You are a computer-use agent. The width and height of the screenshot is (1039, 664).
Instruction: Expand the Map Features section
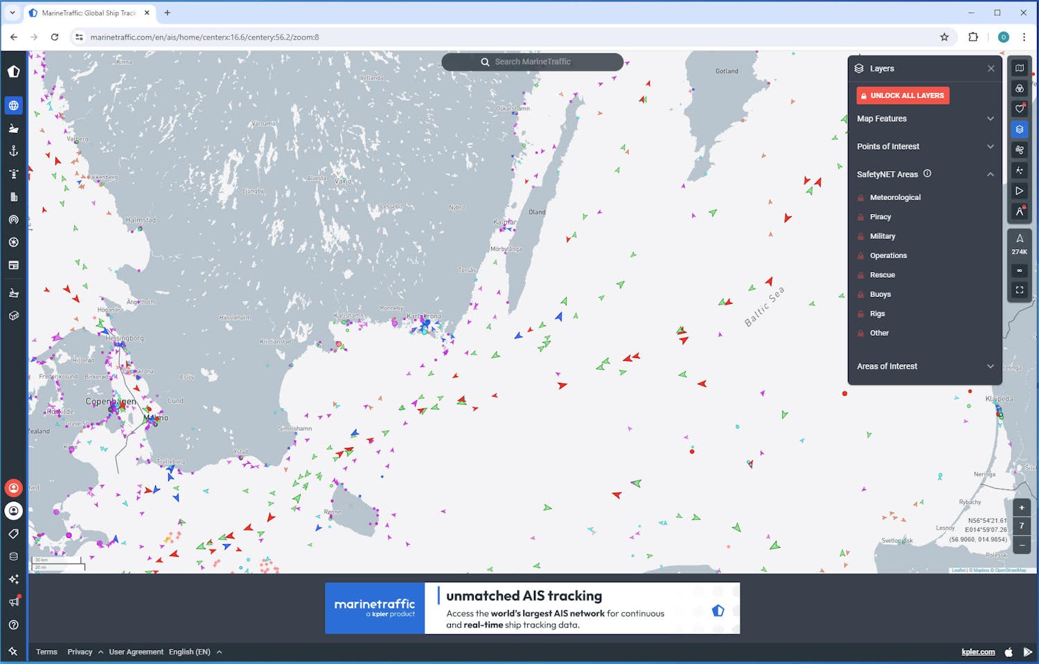[x=925, y=118]
